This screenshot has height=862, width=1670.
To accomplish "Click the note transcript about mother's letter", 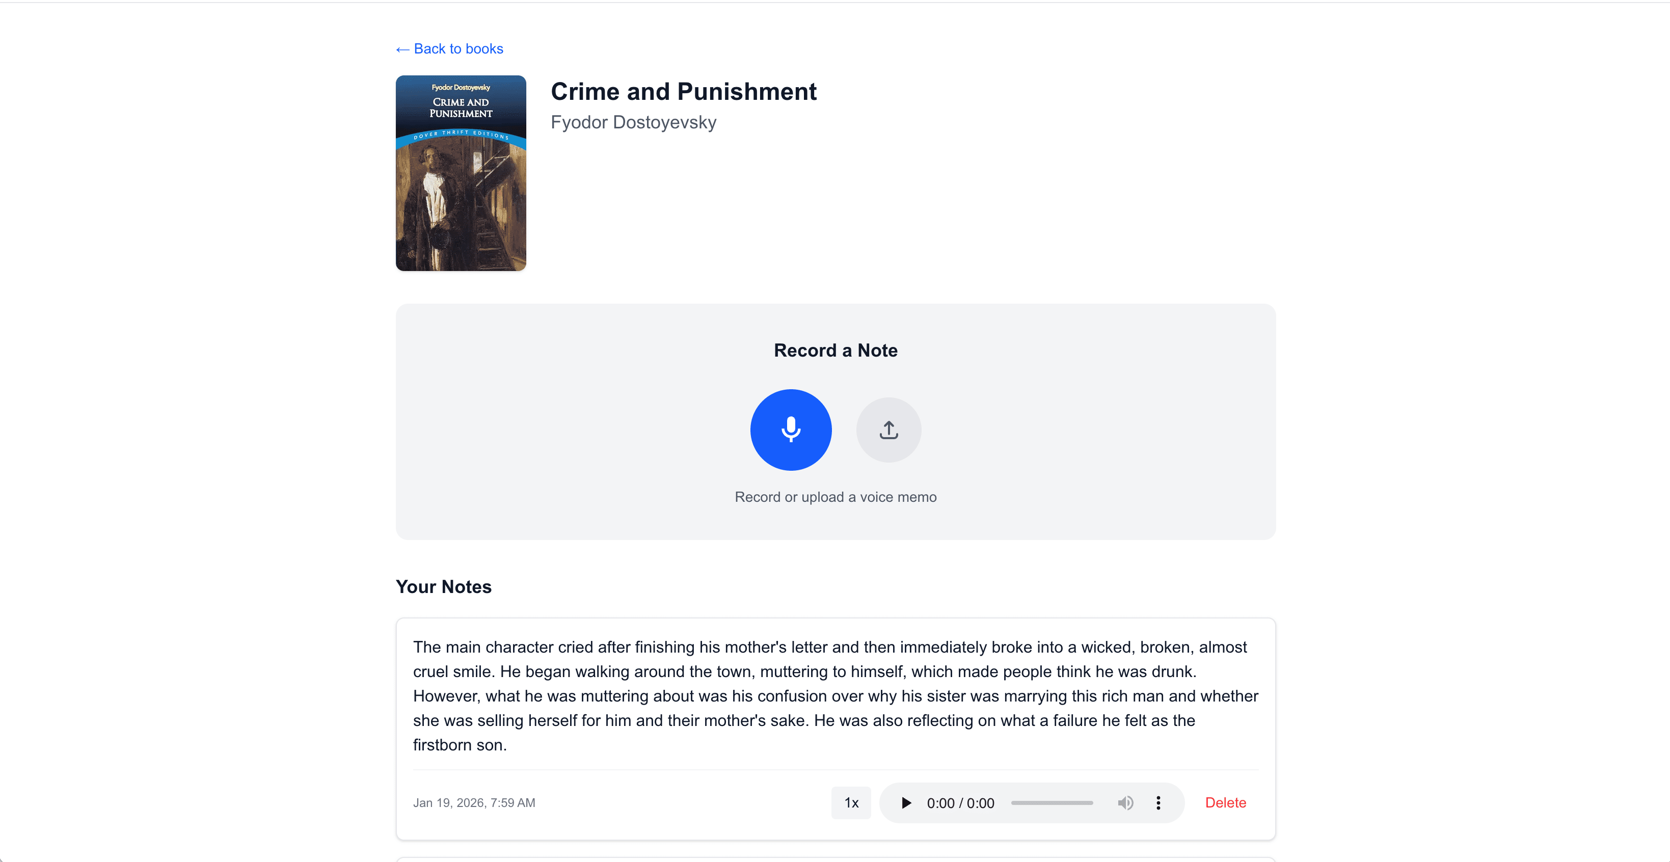I will click(835, 695).
